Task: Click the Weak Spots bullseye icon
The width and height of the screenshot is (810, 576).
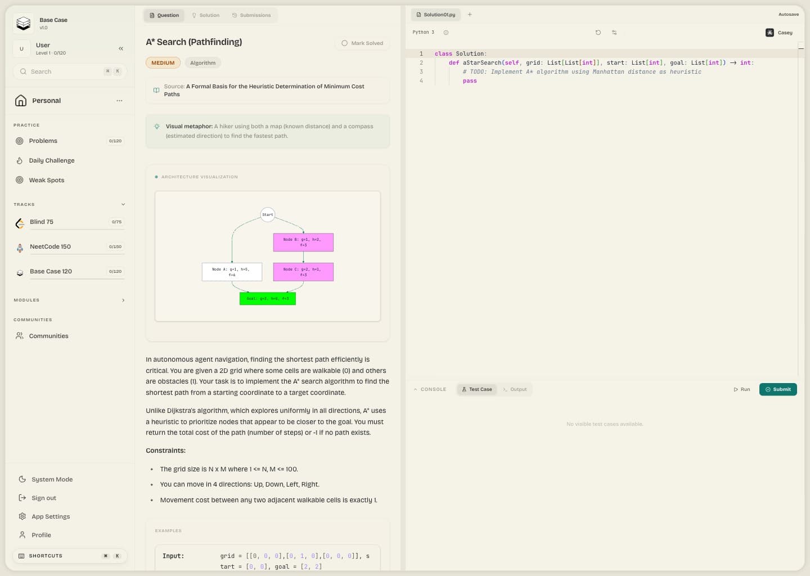Action: [x=20, y=180]
